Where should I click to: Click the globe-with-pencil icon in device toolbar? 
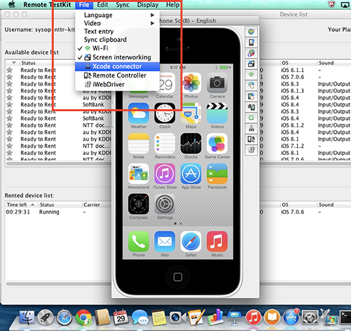coord(251,32)
